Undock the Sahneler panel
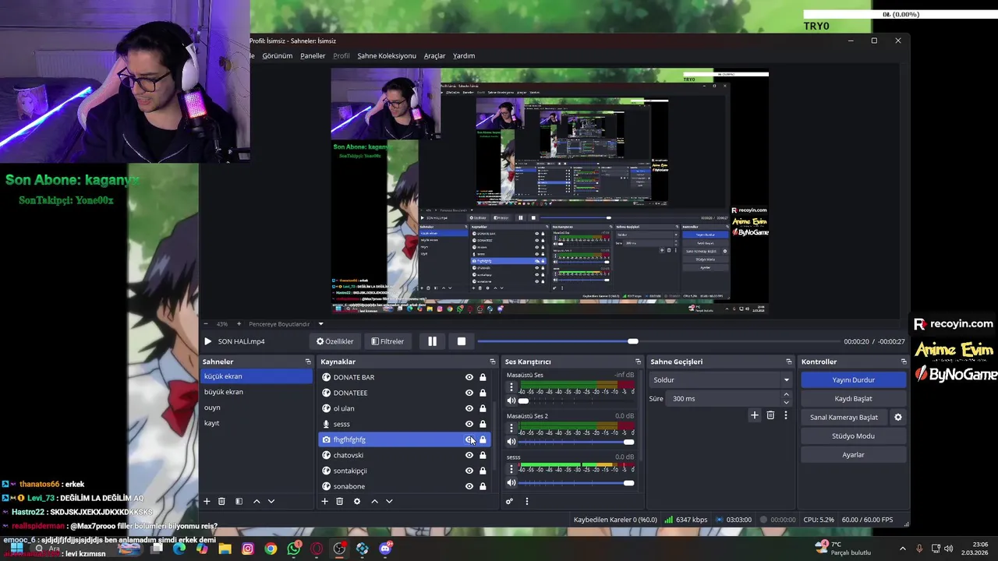The height and width of the screenshot is (561, 998). click(308, 362)
